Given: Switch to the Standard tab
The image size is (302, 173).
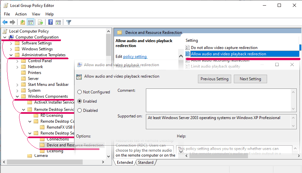Looking at the screenshot, I should (146, 162).
